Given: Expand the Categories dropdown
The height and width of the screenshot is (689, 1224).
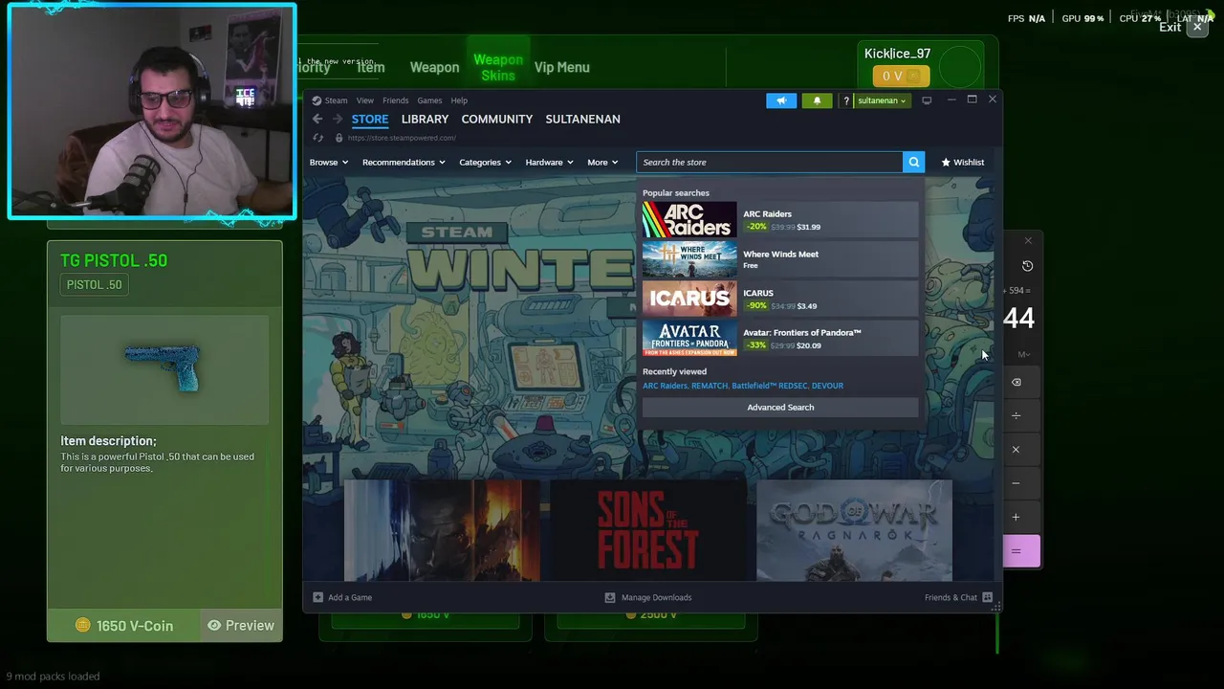Looking at the screenshot, I should click(485, 163).
